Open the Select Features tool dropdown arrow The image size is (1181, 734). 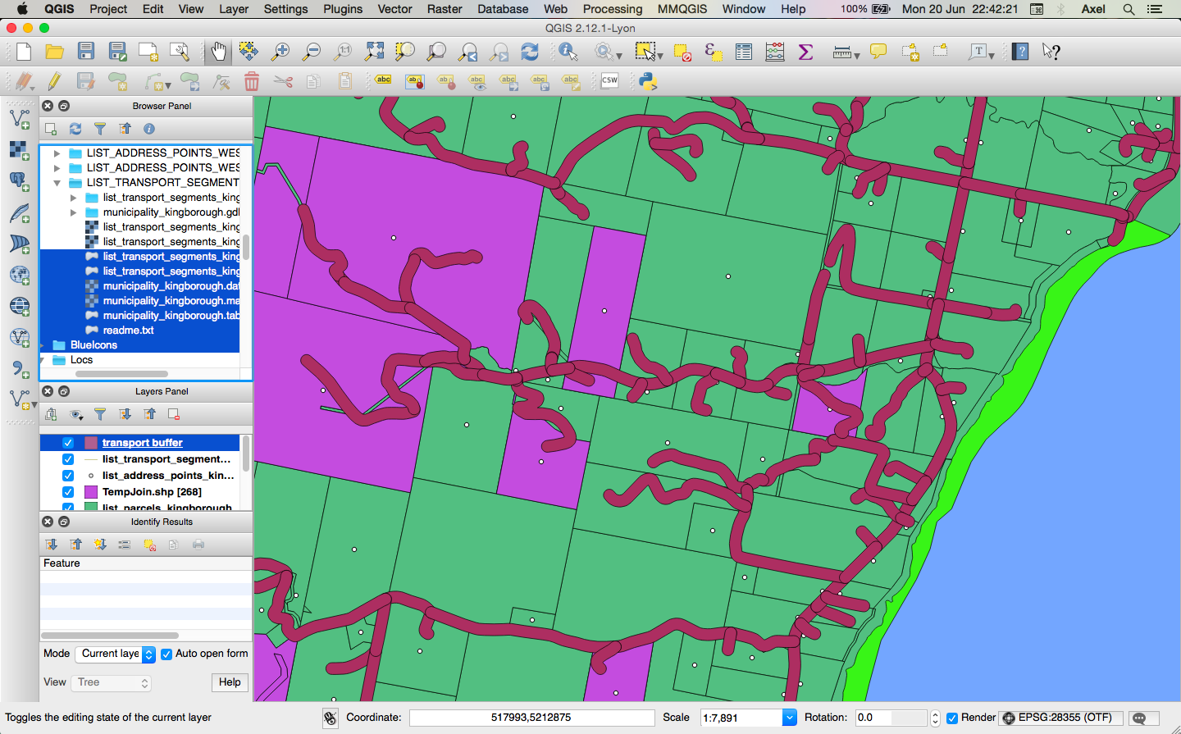point(660,56)
